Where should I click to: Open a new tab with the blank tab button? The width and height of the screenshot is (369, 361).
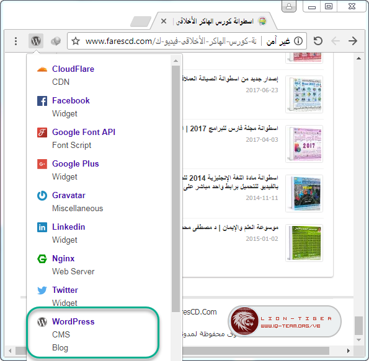tap(141, 22)
